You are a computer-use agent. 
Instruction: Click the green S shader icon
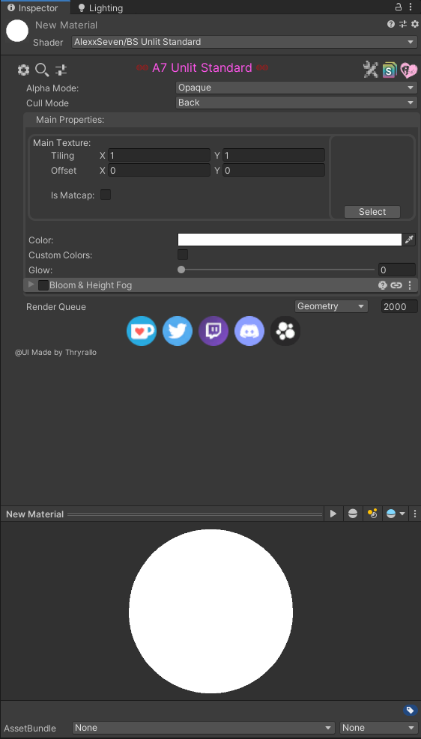coord(390,70)
